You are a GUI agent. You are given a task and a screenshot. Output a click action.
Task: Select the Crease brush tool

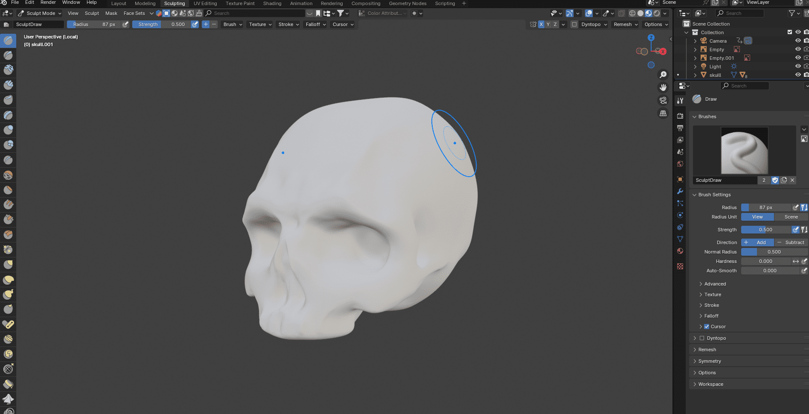tap(9, 160)
